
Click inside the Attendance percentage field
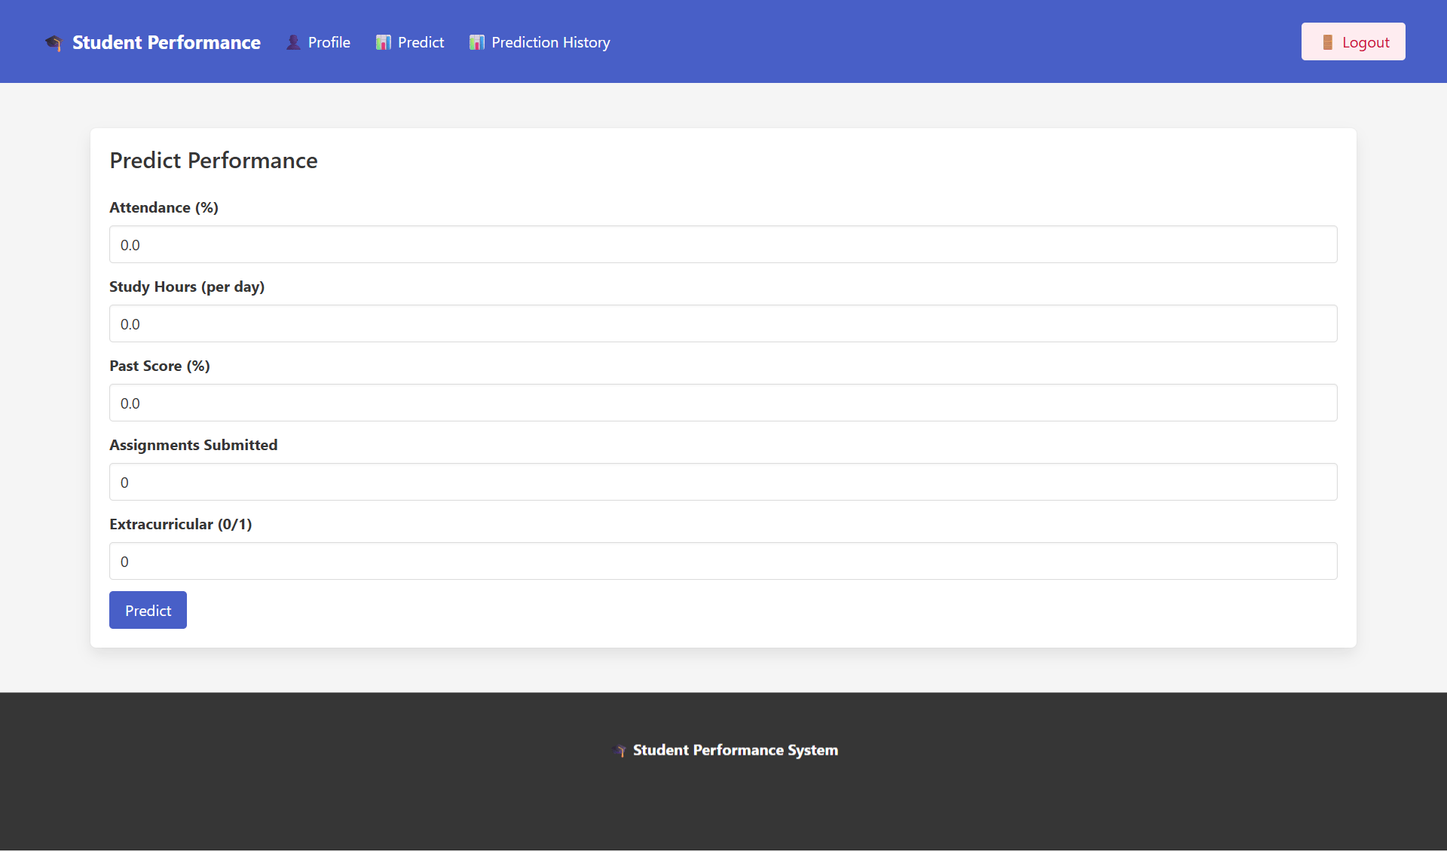coord(723,244)
